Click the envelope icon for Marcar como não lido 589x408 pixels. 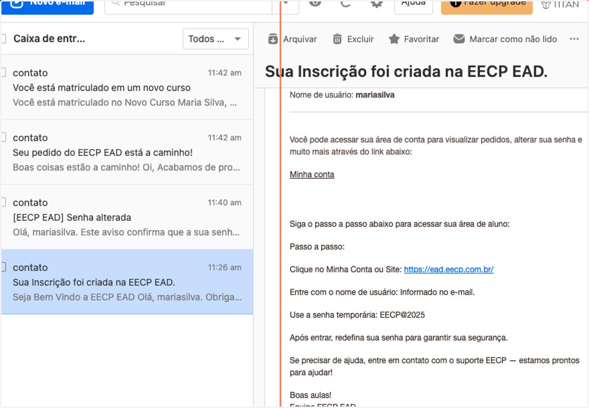[x=459, y=39]
